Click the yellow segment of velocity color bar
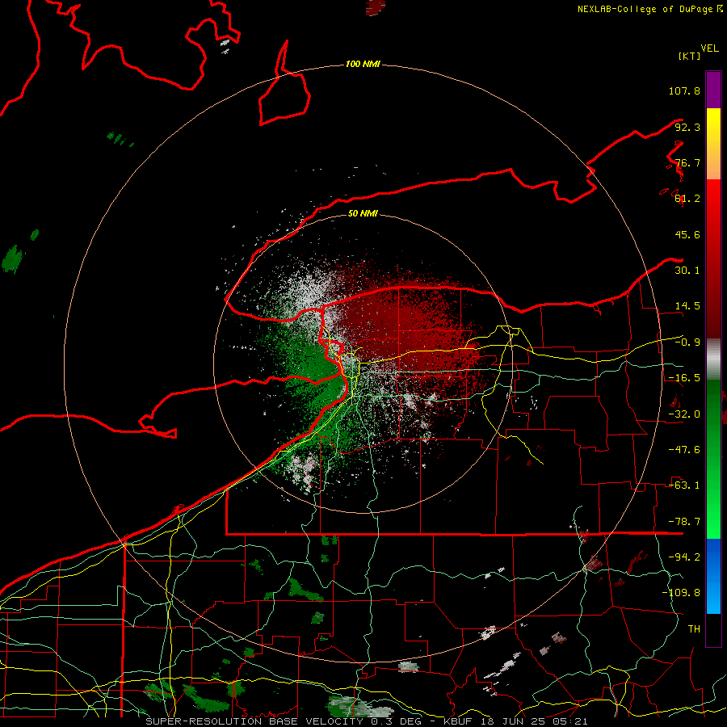The height and width of the screenshot is (727, 727). tap(713, 144)
